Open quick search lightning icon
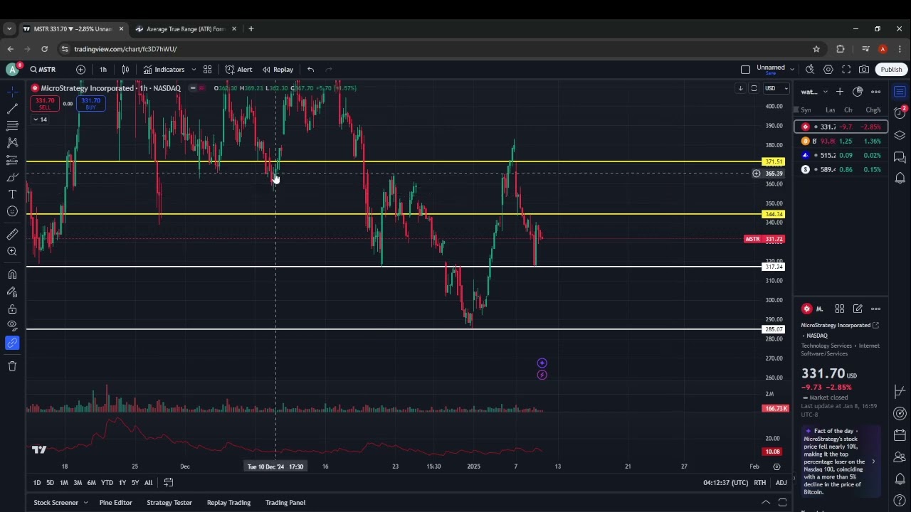This screenshot has width=911, height=512. click(x=810, y=70)
